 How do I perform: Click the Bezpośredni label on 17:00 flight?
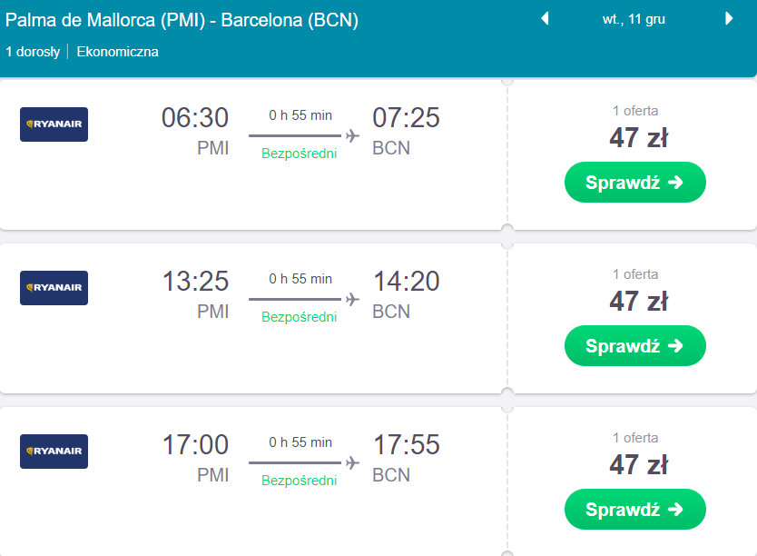tap(299, 481)
